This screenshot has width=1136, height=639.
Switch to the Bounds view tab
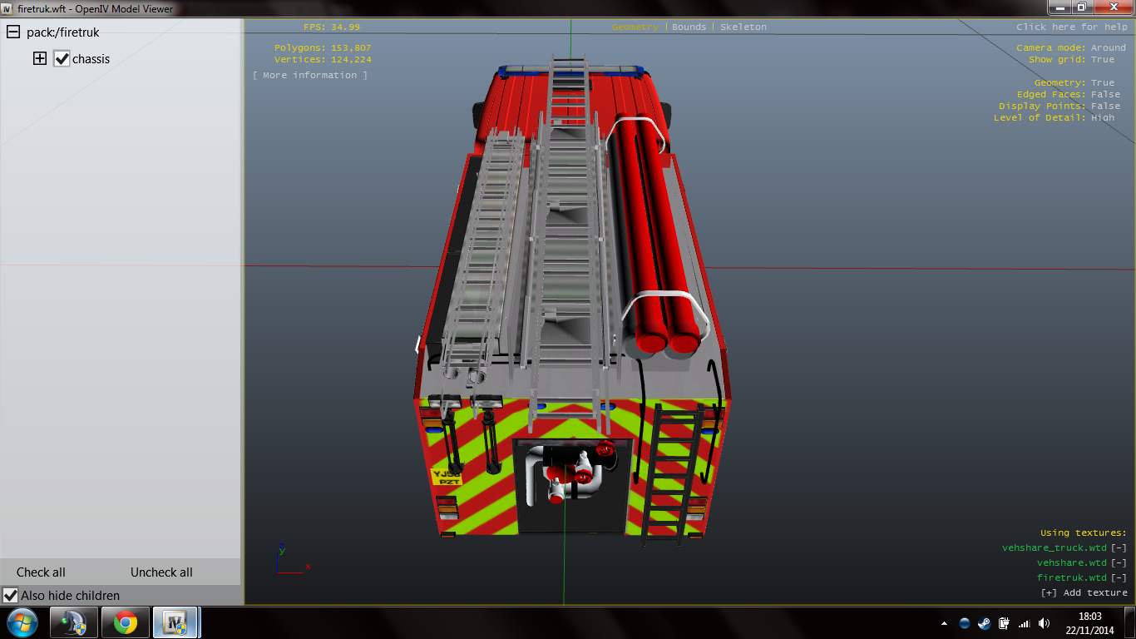pos(689,27)
